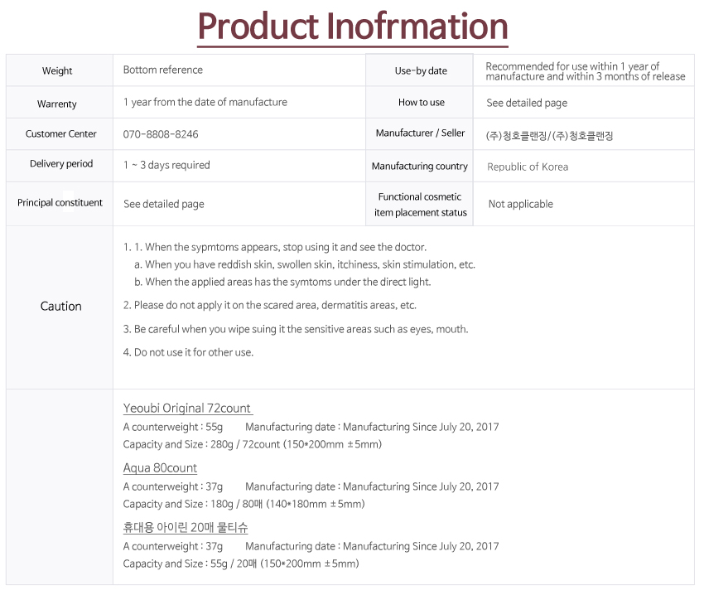Click the Caution section label

[61, 307]
